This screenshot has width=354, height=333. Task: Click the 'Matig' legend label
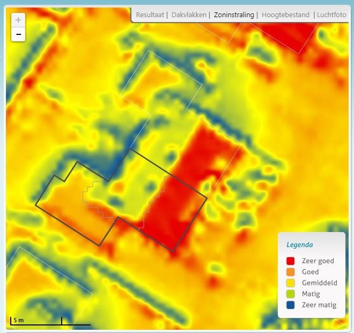(x=311, y=294)
